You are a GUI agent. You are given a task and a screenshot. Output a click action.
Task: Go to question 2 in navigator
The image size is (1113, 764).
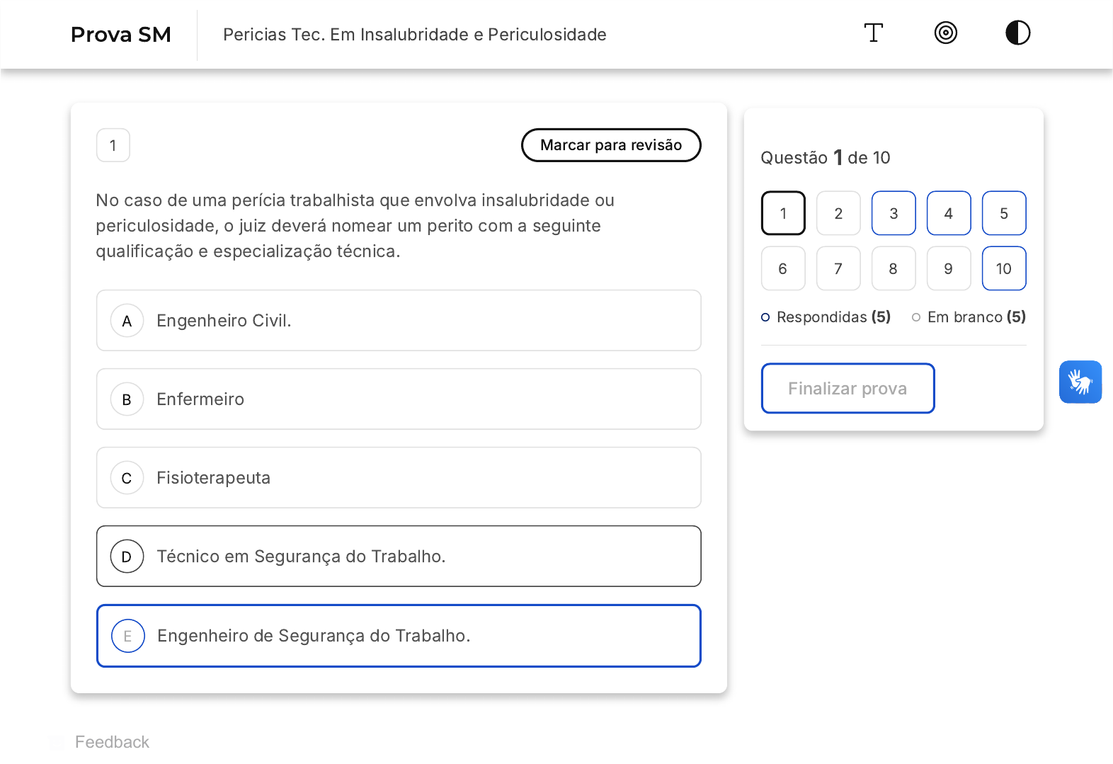pos(838,213)
